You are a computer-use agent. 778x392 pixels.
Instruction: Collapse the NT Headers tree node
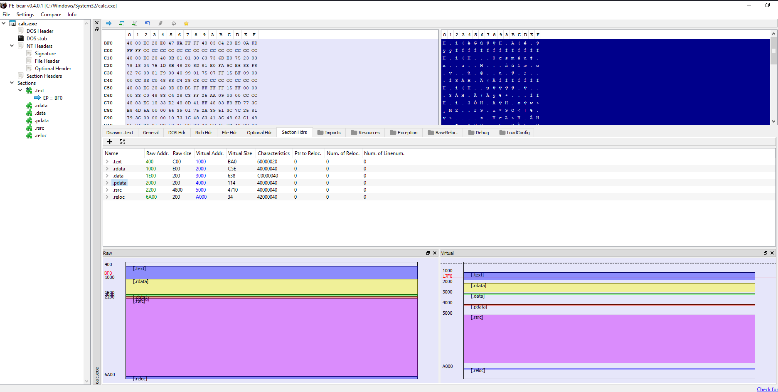click(x=12, y=46)
